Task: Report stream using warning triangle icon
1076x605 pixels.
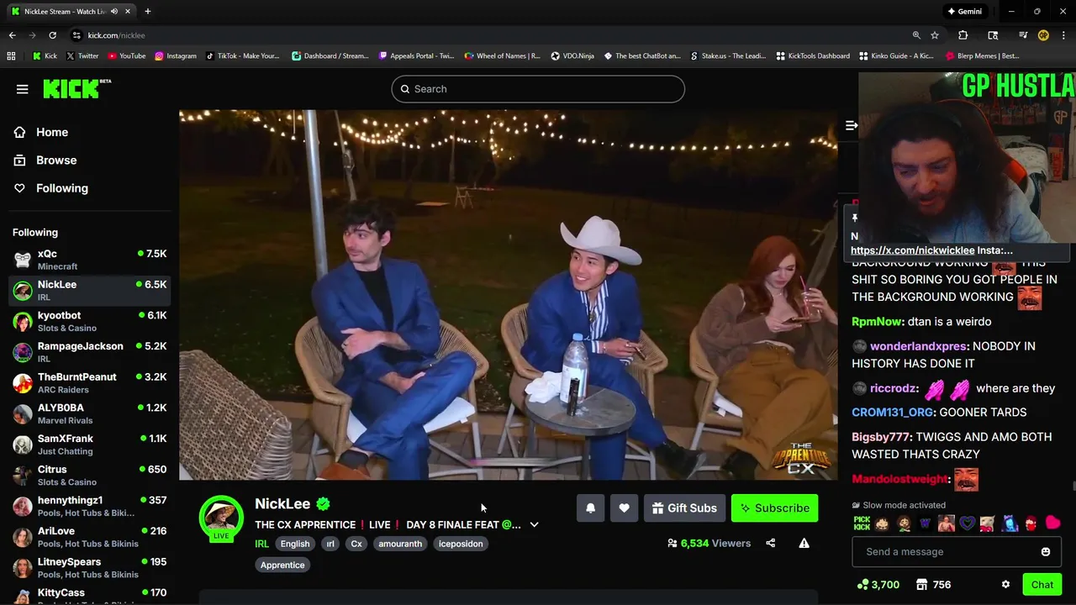Action: [804, 544]
